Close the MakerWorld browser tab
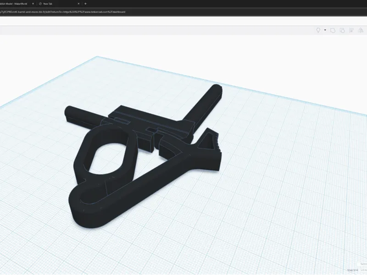 (x=33, y=4)
